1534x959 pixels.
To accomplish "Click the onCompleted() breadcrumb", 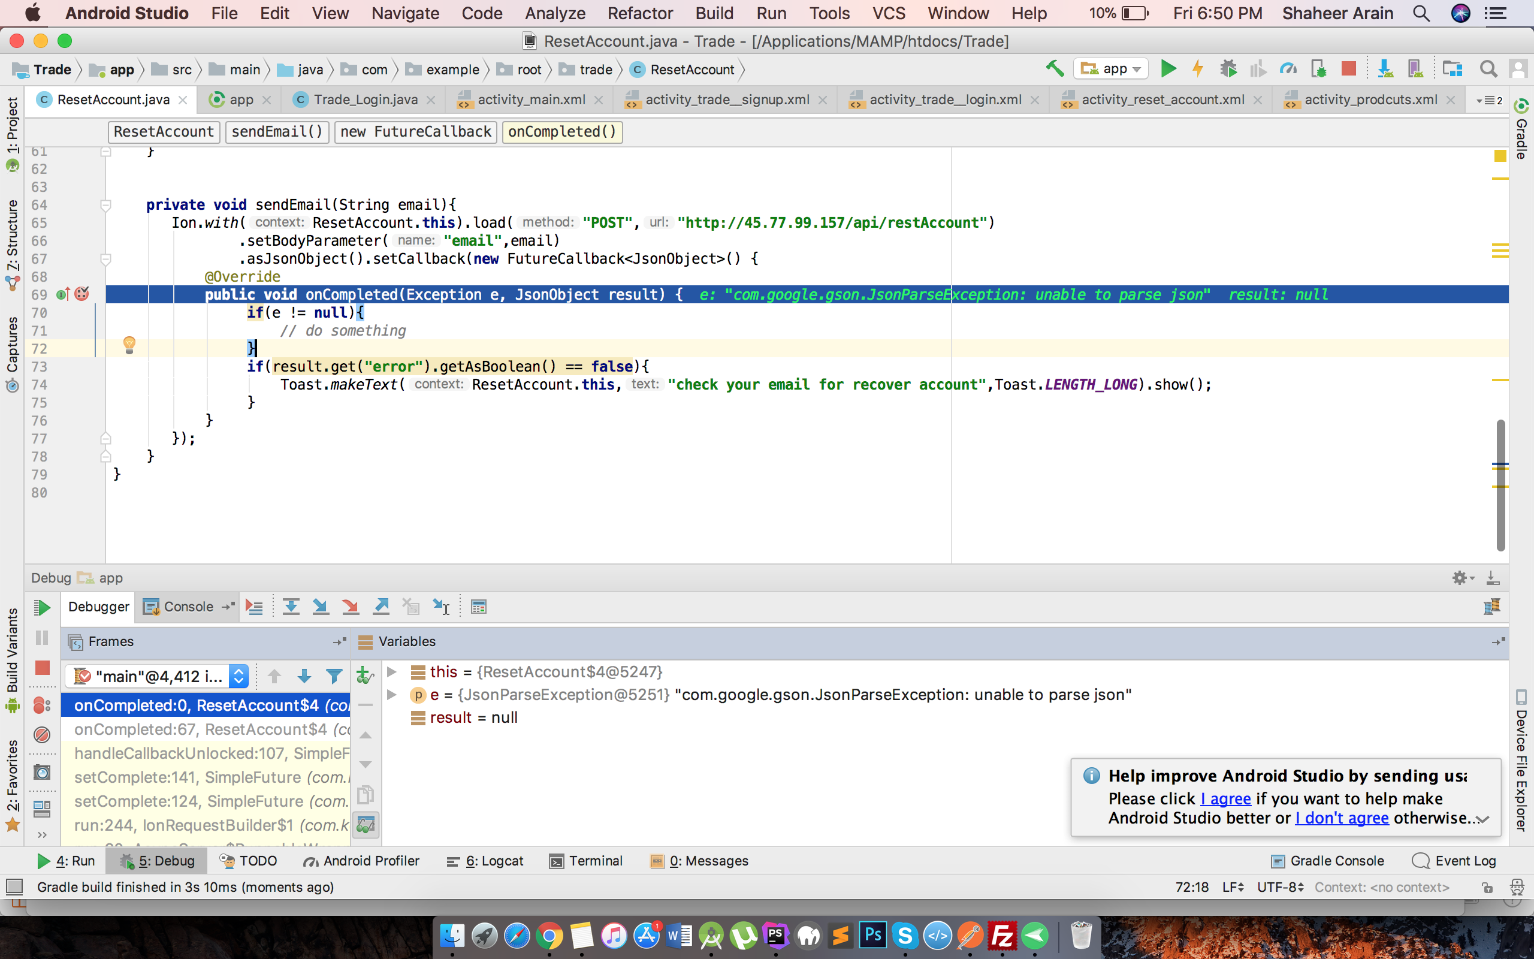I will click(562, 131).
